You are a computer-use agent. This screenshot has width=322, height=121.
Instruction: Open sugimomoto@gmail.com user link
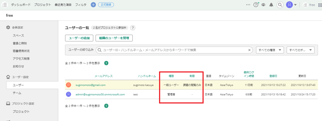click(x=90, y=85)
